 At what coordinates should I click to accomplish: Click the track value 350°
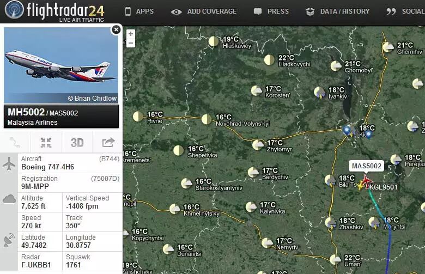pos(73,226)
